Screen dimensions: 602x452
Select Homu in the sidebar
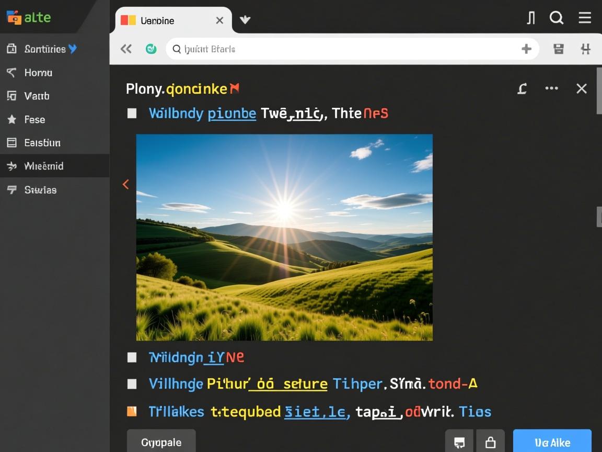click(38, 73)
